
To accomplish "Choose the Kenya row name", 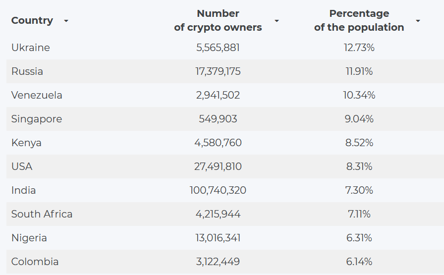I will 26,143.
